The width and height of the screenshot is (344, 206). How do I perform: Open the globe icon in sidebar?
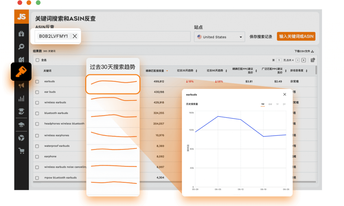click(21, 138)
